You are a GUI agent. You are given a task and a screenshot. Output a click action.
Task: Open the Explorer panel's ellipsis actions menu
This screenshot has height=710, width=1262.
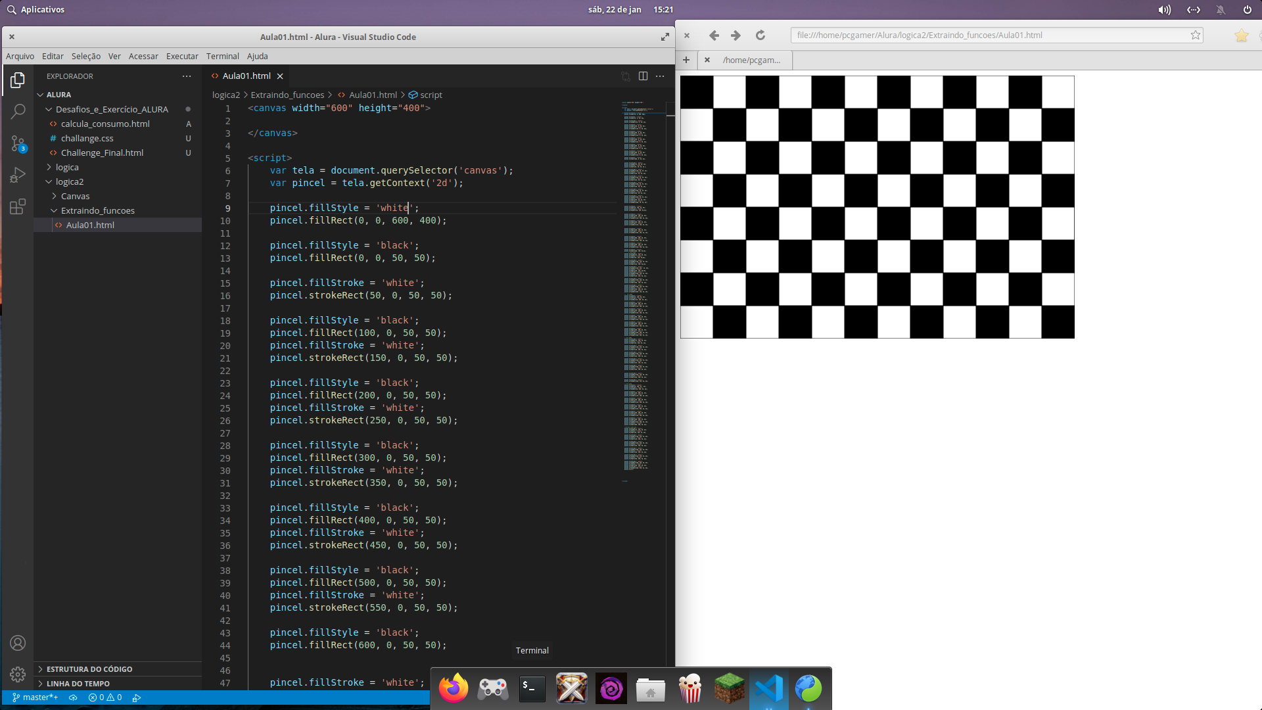[187, 76]
